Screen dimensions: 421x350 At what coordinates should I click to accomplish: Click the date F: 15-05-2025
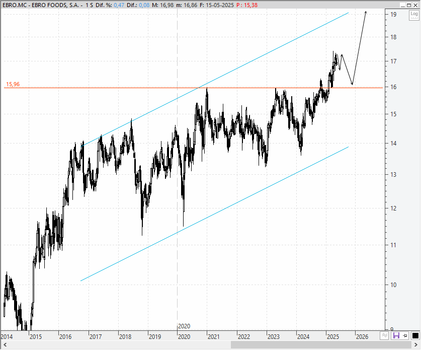(217, 5)
